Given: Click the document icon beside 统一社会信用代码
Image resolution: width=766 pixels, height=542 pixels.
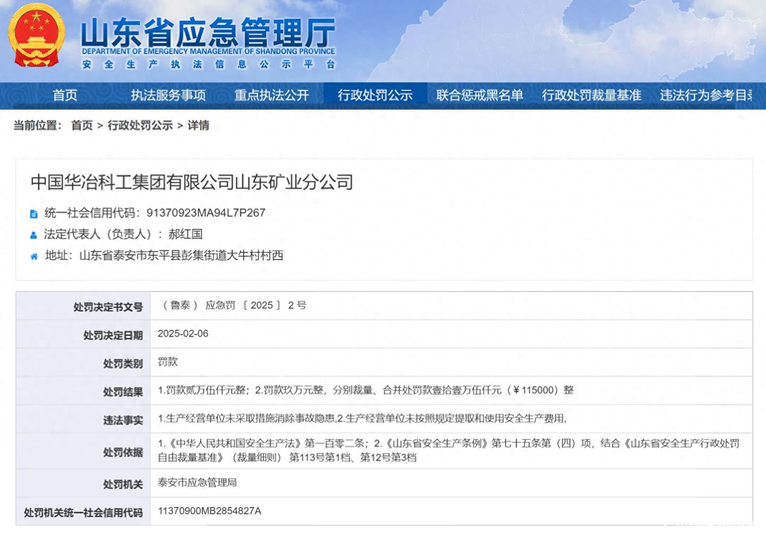Looking at the screenshot, I should click(34, 214).
